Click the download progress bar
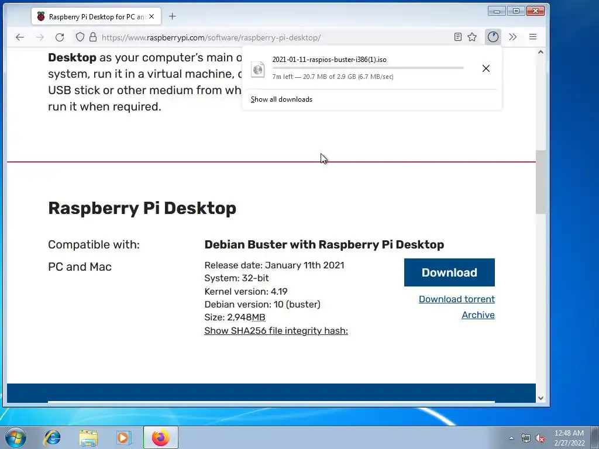Image resolution: width=599 pixels, height=449 pixels. tap(368, 68)
